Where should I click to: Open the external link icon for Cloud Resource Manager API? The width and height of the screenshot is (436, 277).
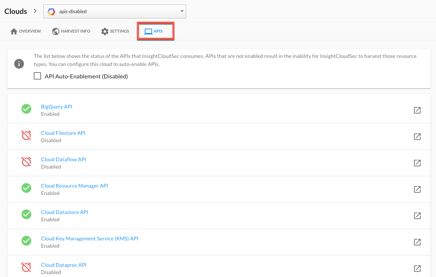point(417,189)
